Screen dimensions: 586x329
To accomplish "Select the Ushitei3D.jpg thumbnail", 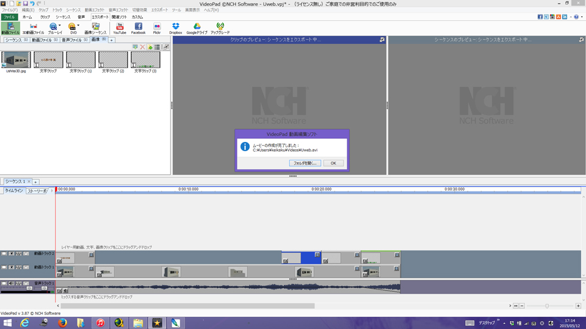I will coord(16,60).
